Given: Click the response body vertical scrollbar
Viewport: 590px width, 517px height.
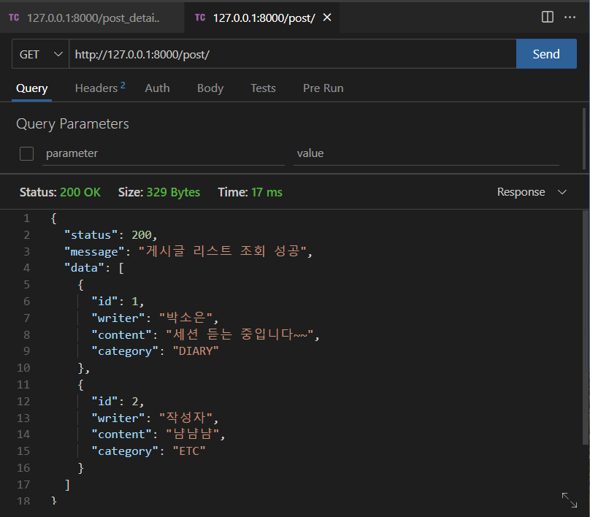Looking at the screenshot, I should pos(584,327).
